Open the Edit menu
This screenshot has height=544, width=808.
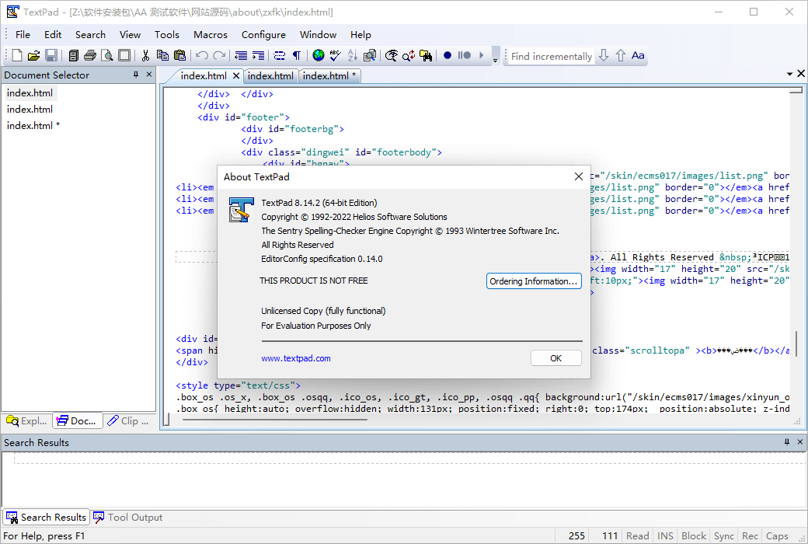pyautogui.click(x=53, y=34)
